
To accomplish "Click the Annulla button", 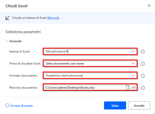I will [x=139, y=105].
